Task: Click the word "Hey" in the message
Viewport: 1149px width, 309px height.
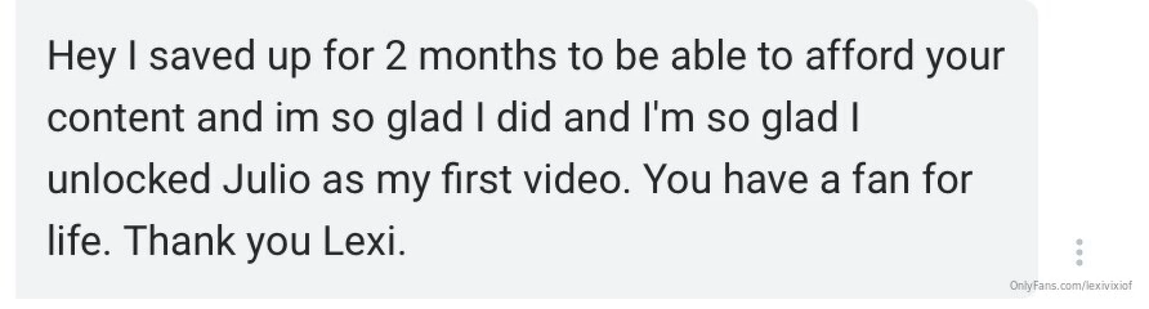Action: point(81,57)
